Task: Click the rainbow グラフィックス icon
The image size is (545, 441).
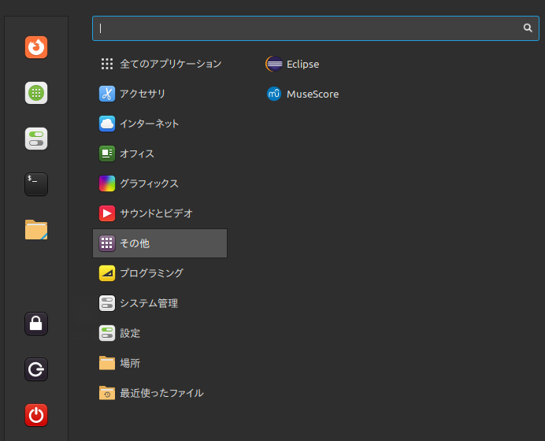Action: [x=107, y=183]
